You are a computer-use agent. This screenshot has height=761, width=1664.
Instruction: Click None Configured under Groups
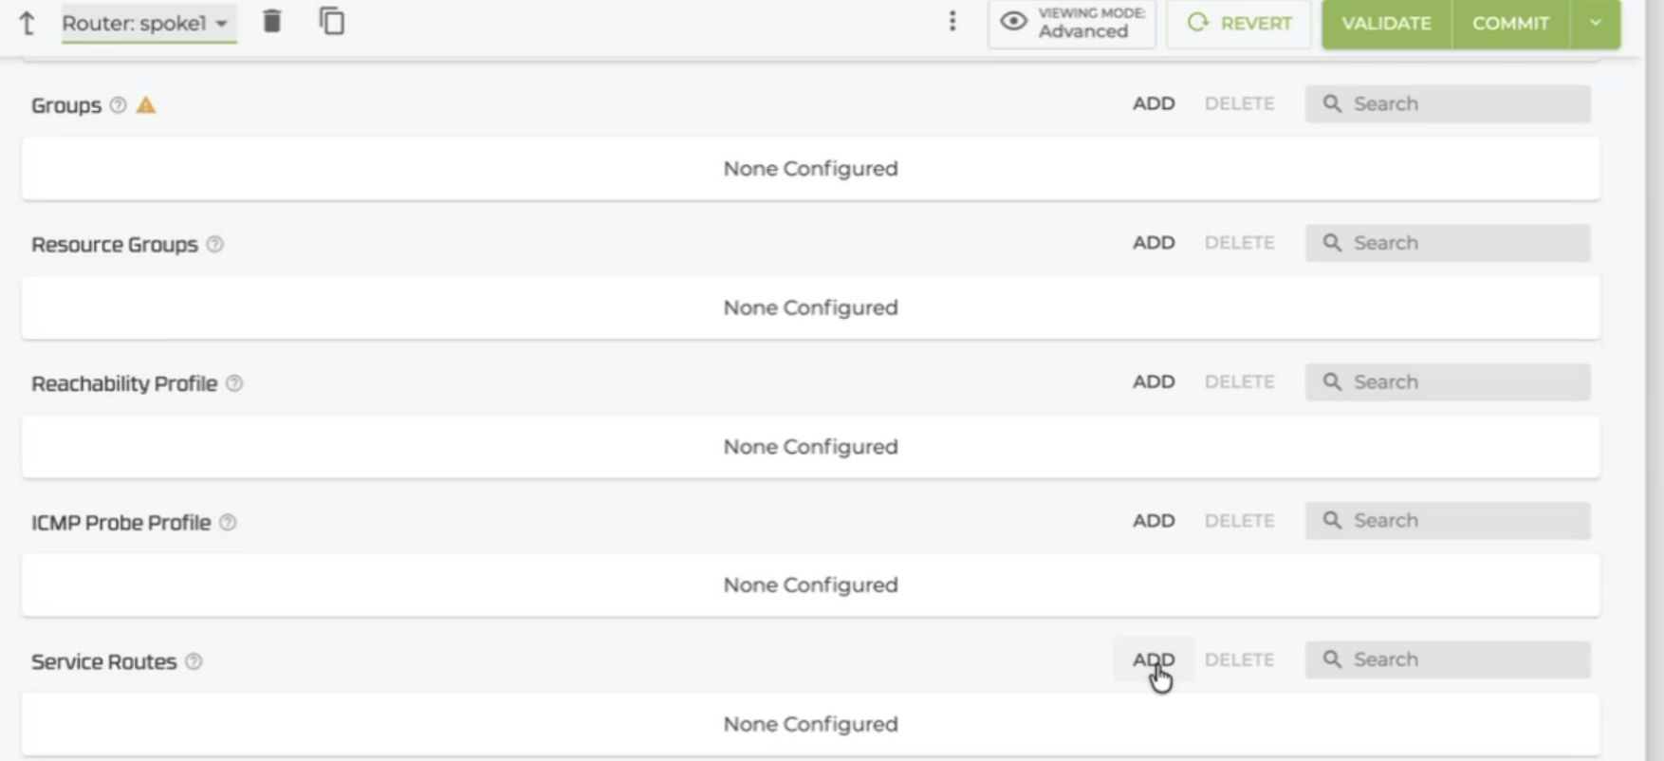(811, 169)
